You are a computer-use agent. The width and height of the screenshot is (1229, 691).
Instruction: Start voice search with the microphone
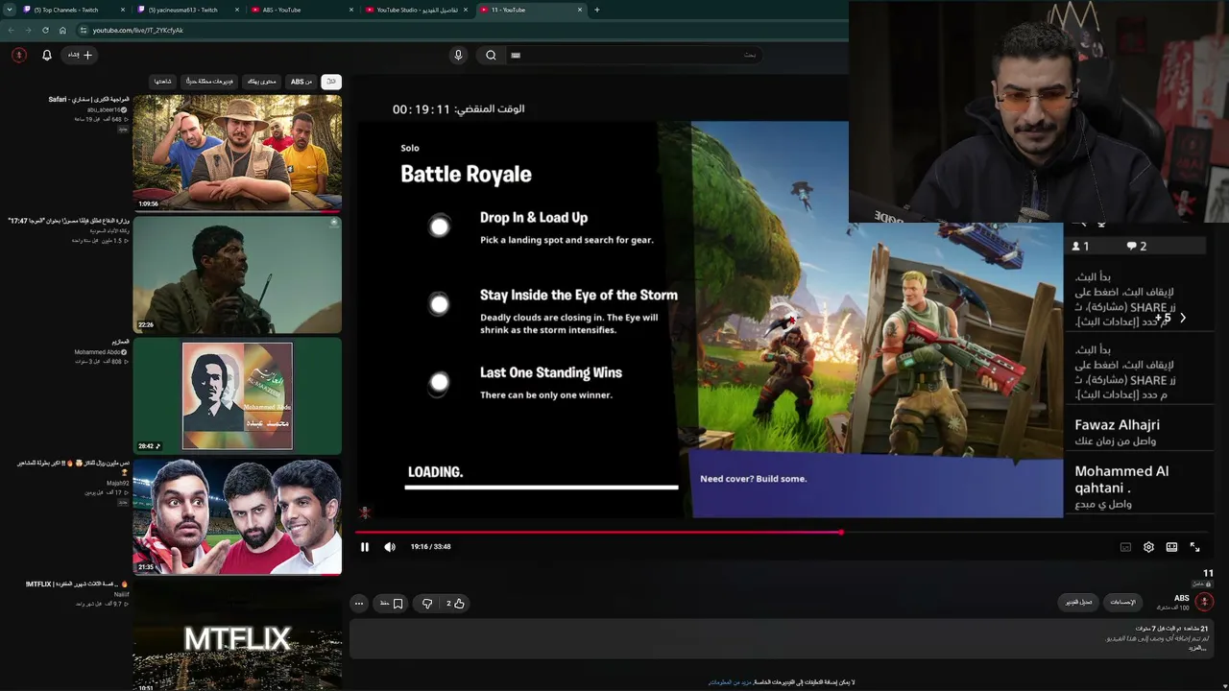(458, 55)
